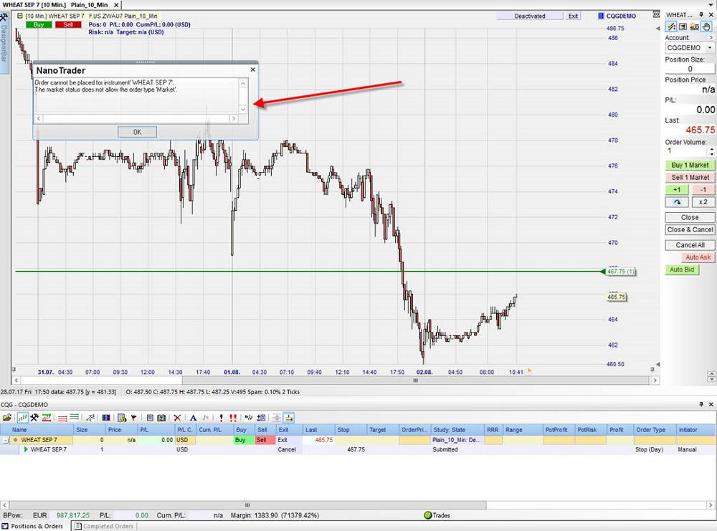Click the blue letter A font icon
Image resolution: width=717 pixels, height=531 pixels.
coord(193,417)
